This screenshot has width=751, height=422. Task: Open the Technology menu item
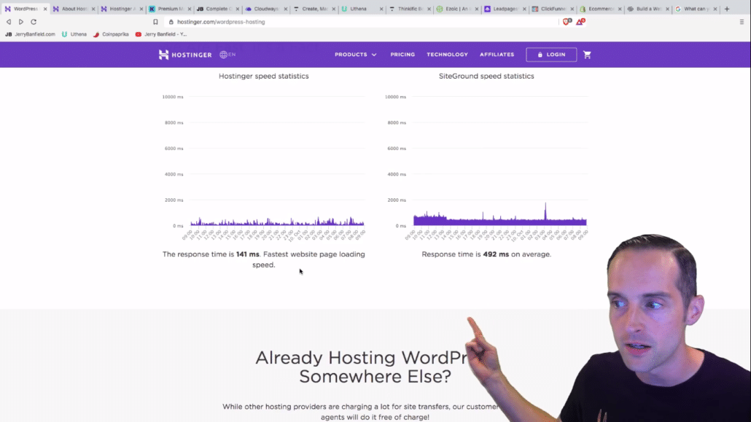[x=448, y=55]
